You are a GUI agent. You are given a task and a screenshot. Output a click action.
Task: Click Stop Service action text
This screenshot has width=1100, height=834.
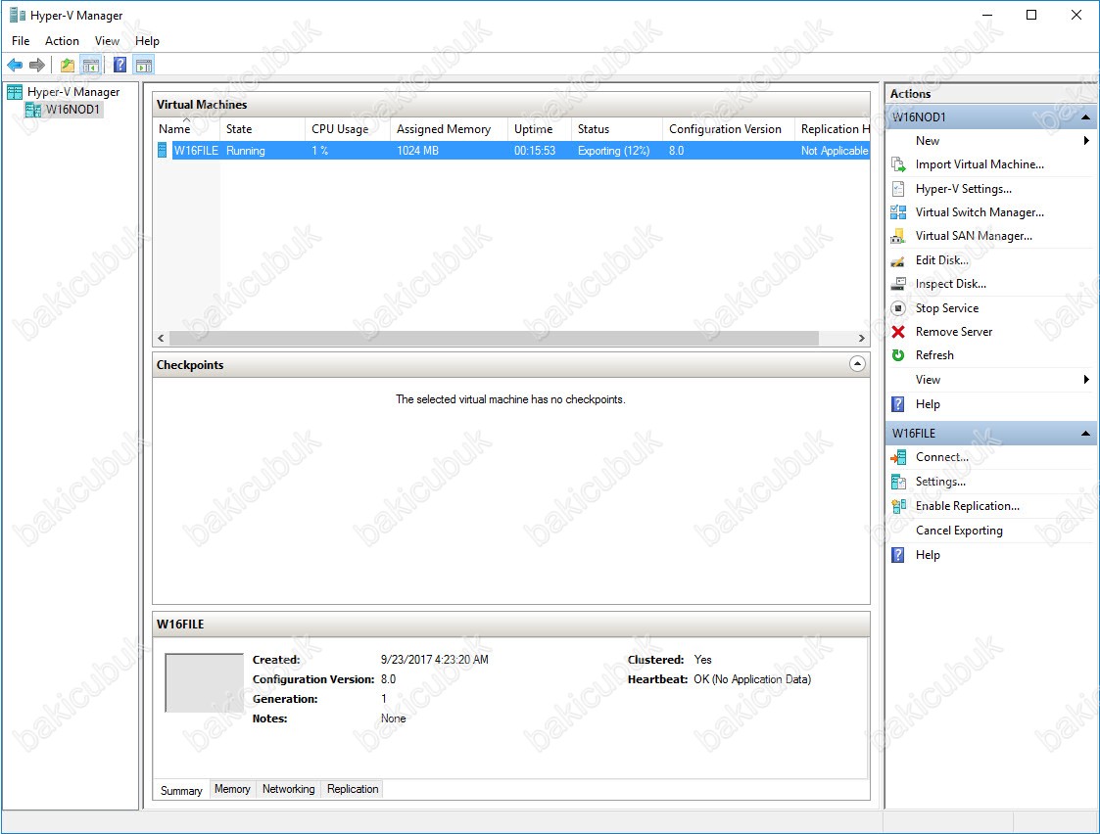point(946,308)
